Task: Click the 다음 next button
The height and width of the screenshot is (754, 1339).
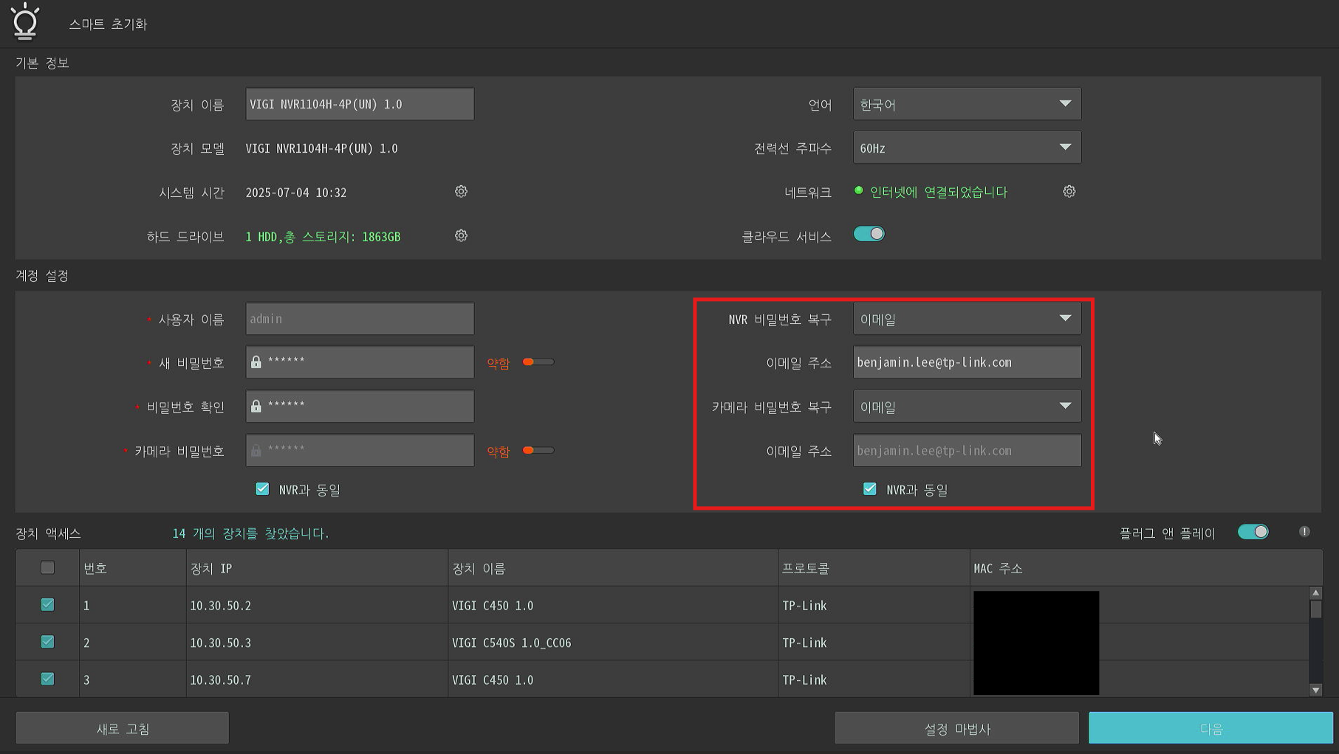Action: [x=1210, y=728]
